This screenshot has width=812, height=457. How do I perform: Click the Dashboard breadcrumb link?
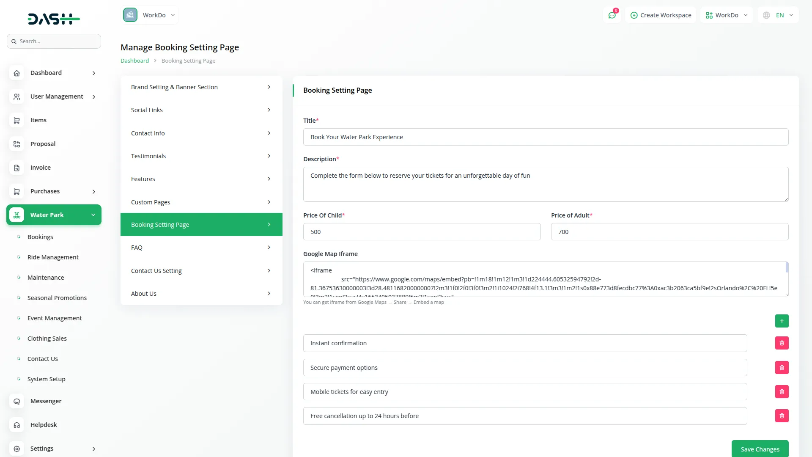134,61
